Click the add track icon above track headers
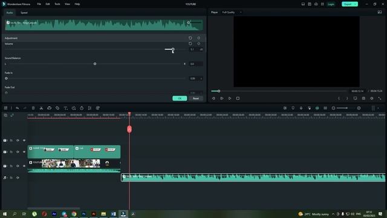 (5, 115)
